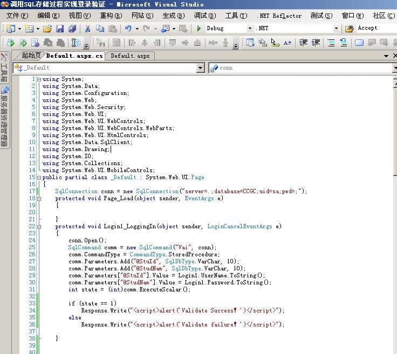Image resolution: width=397 pixels, height=354 pixels.
Task: Click the Find box containing Accept
Action: click(x=377, y=28)
